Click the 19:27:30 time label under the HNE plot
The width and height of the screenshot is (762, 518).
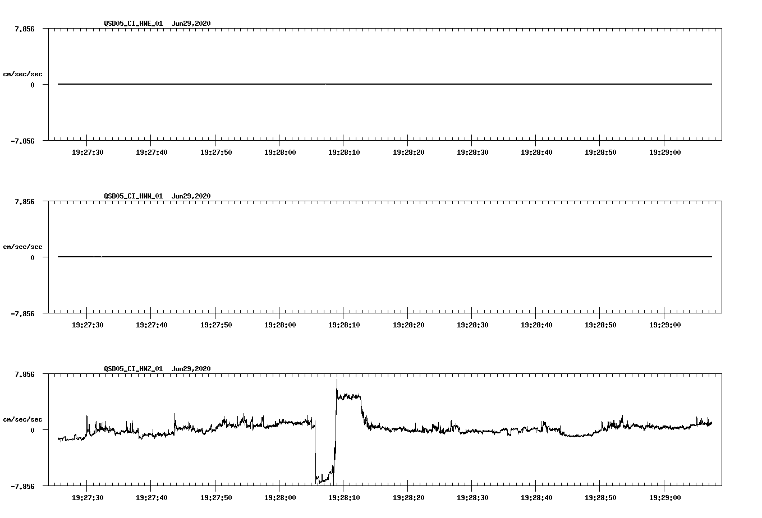point(88,152)
